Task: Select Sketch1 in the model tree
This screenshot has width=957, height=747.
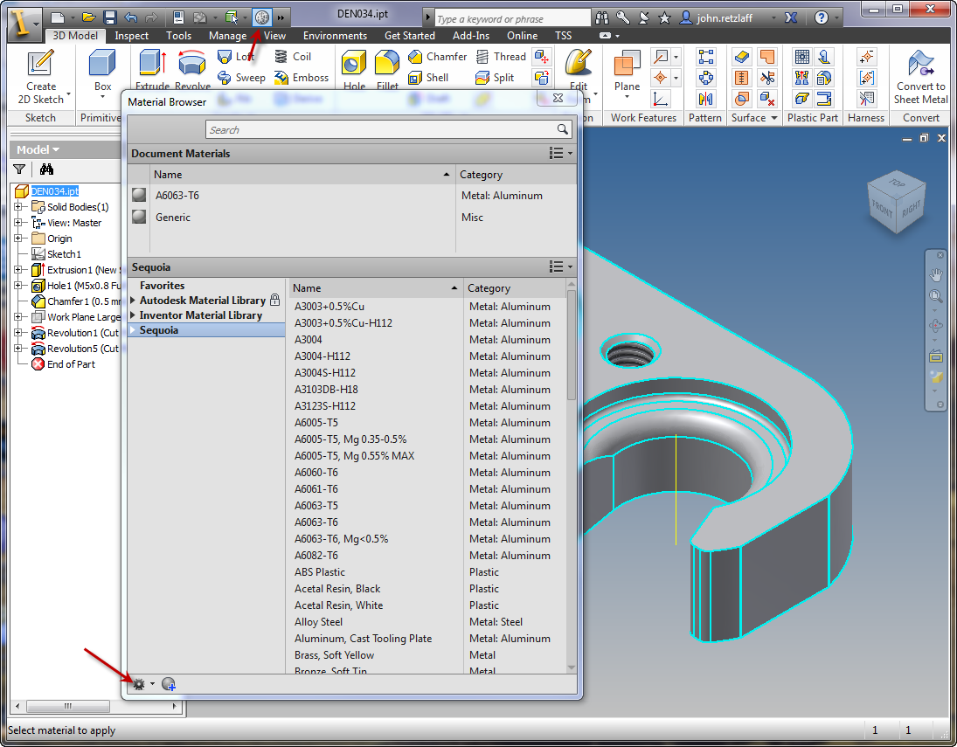Action: coord(64,254)
